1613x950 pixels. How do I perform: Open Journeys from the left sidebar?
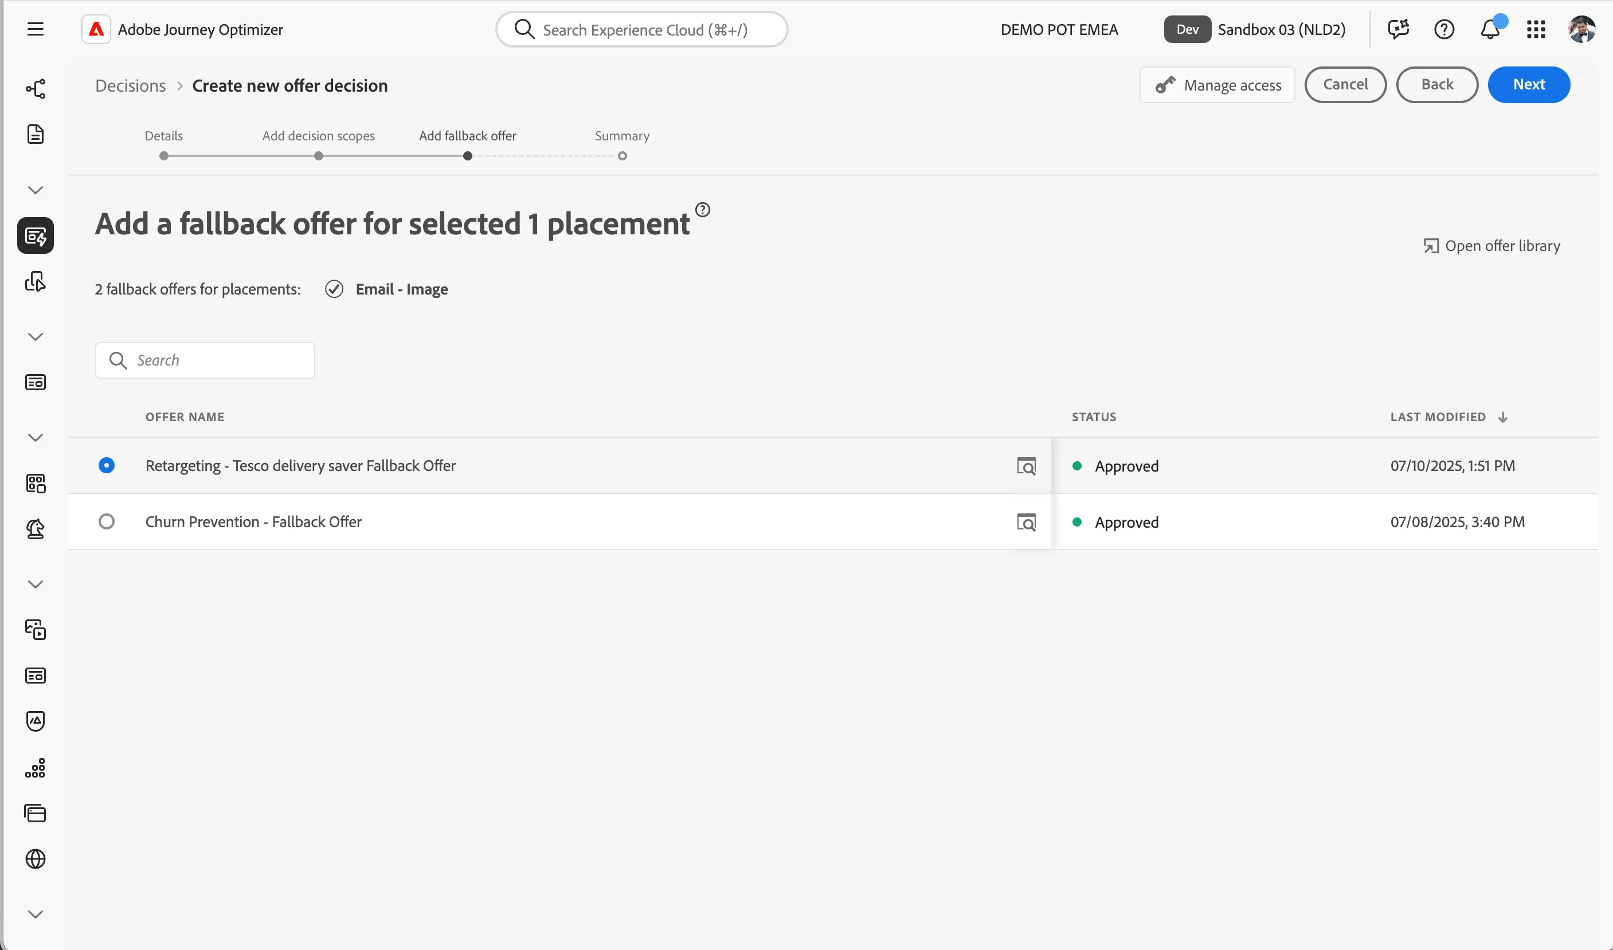point(35,88)
